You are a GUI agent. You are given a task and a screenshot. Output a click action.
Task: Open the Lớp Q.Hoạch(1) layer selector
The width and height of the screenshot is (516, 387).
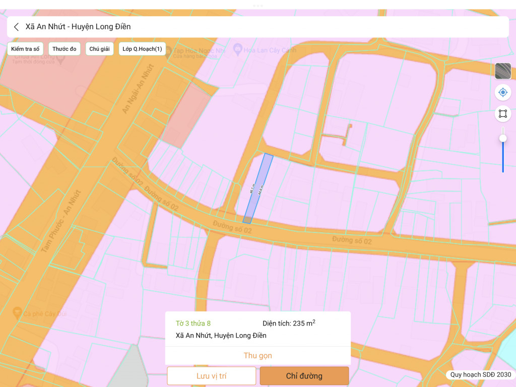coord(142,49)
